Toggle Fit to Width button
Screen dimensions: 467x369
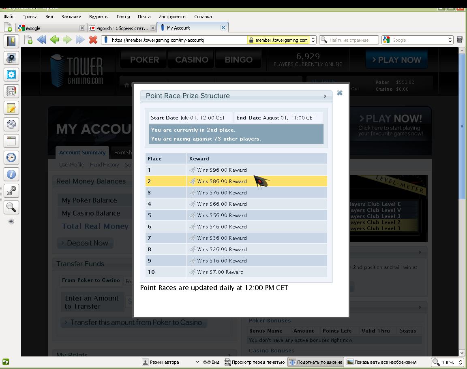[316, 362]
